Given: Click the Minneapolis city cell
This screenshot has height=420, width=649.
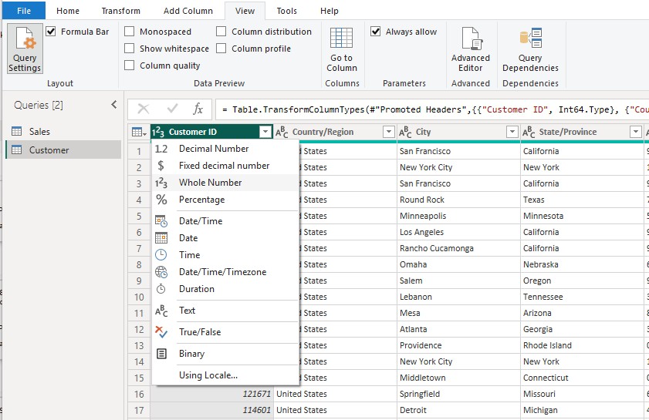Looking at the screenshot, I should point(458,216).
